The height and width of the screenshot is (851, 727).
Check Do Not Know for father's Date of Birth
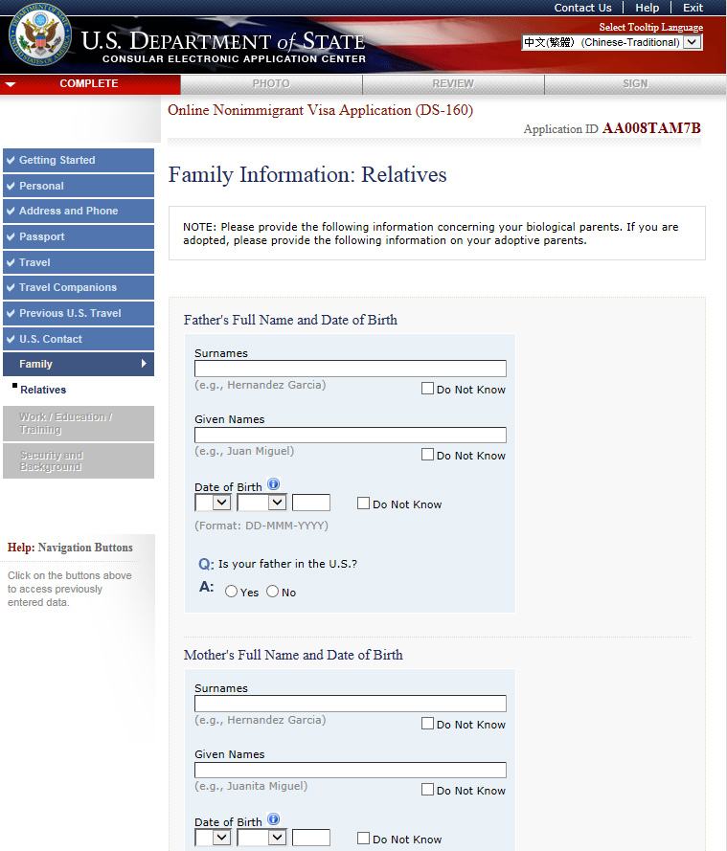(x=363, y=504)
